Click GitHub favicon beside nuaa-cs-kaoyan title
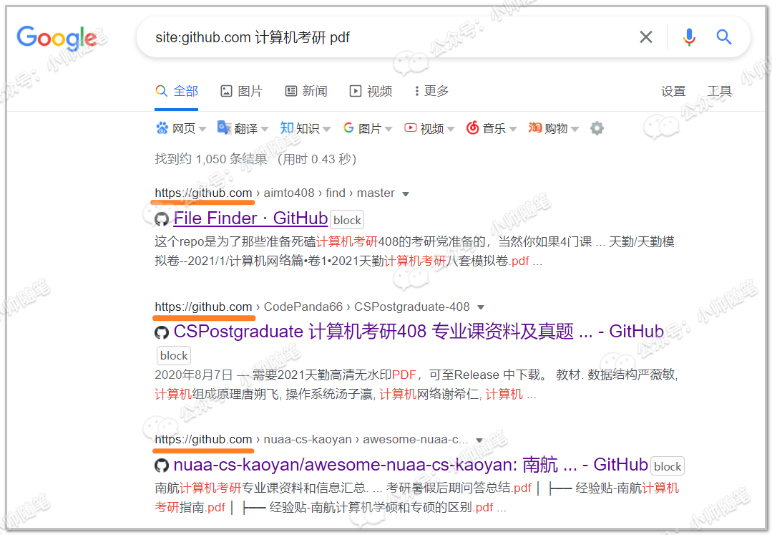This screenshot has height=535, width=772. (162, 466)
